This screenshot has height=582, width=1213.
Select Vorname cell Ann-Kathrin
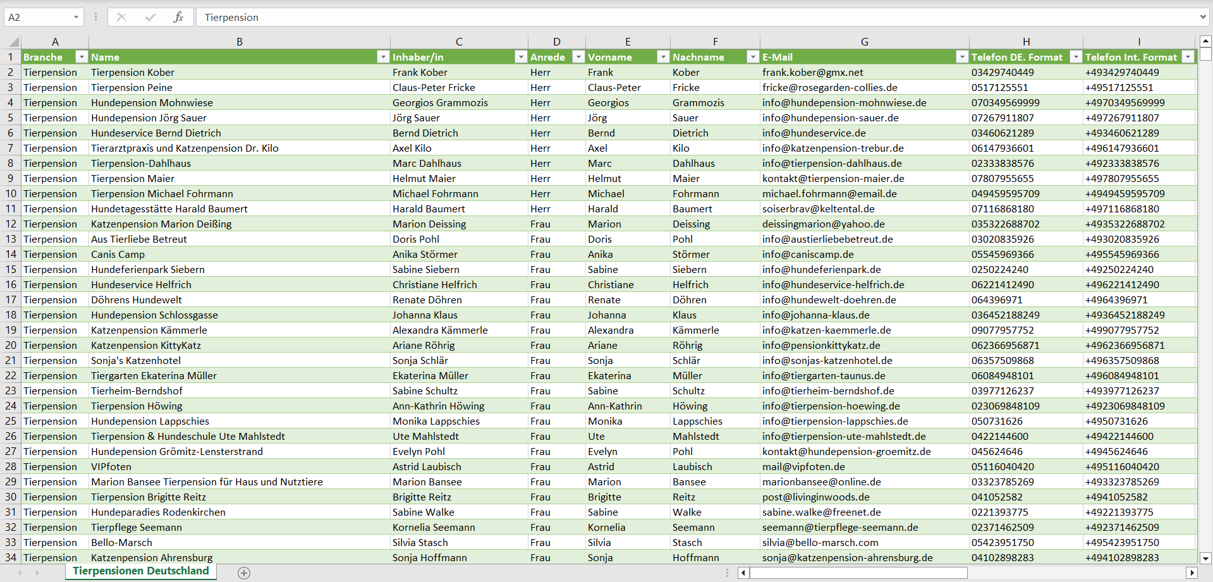click(628, 406)
